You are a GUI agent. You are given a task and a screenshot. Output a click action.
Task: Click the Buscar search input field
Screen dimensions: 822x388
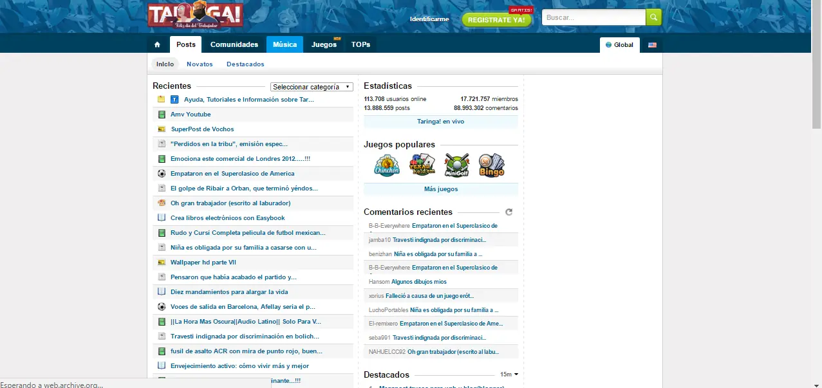click(593, 17)
